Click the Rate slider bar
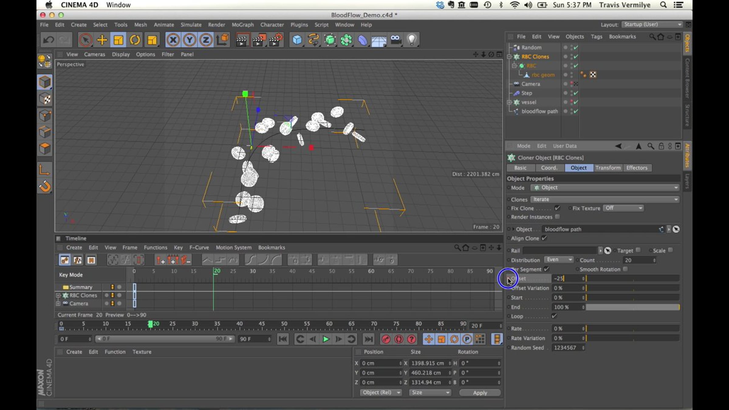The height and width of the screenshot is (410, 729). pyautogui.click(x=632, y=328)
